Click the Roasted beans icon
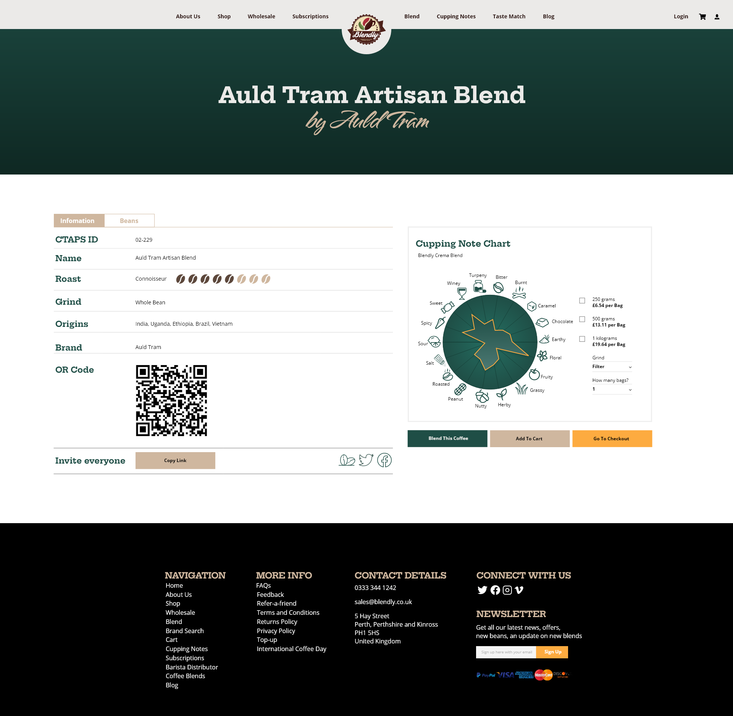Screen dimensions: 733x716 tap(448, 375)
